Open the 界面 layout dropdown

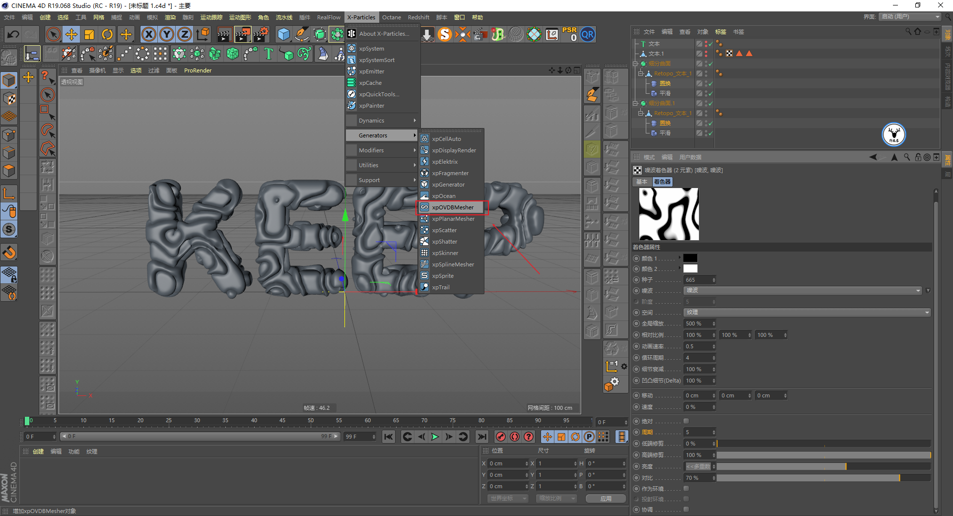[910, 17]
